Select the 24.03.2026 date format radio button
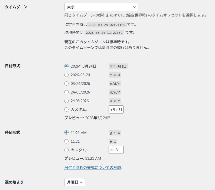Viewport: 215px width, 190px height. pos(66,101)
